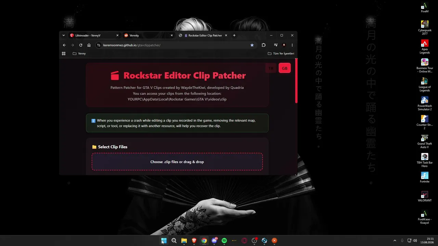Open the Venny bookmarks folder
This screenshot has height=246, width=438.
(79, 54)
